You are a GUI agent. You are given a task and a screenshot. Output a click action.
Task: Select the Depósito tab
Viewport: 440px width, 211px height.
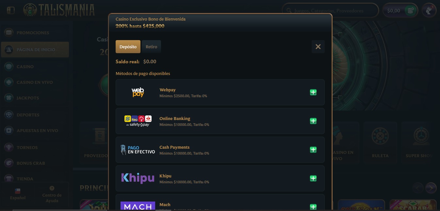tap(128, 47)
